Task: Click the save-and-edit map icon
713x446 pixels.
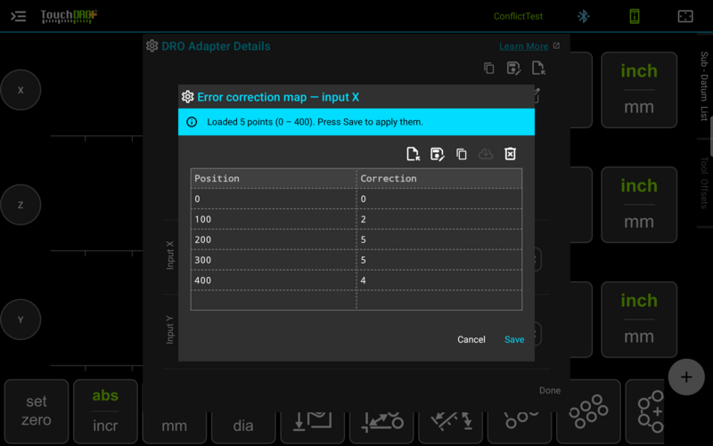Action: (x=437, y=154)
